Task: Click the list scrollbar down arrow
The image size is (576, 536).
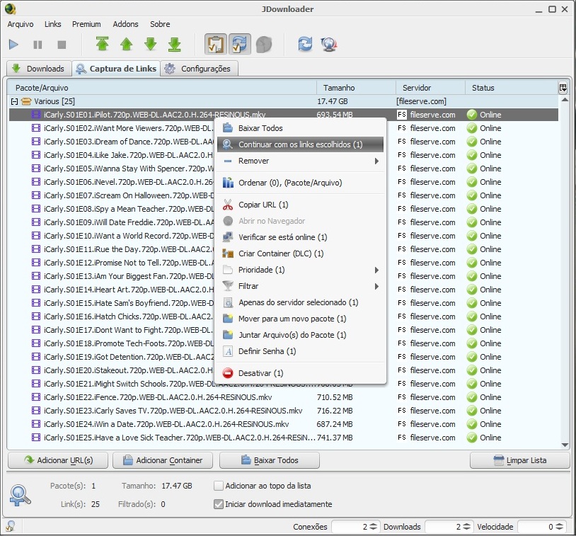Action: [x=565, y=445]
